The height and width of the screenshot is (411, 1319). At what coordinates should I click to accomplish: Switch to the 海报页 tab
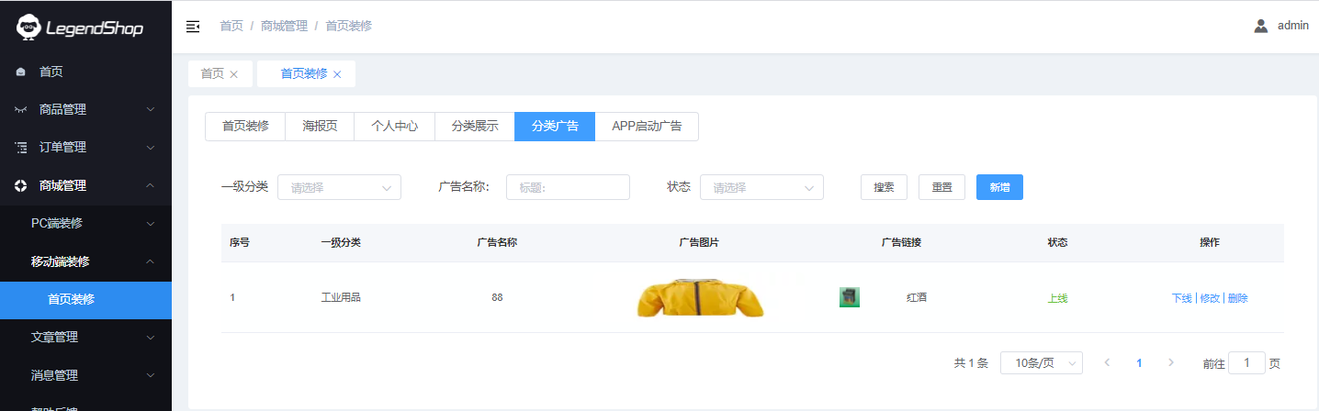pos(320,127)
